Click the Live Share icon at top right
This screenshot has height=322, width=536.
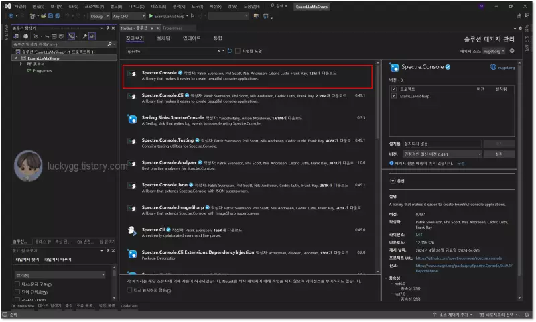click(519, 15)
